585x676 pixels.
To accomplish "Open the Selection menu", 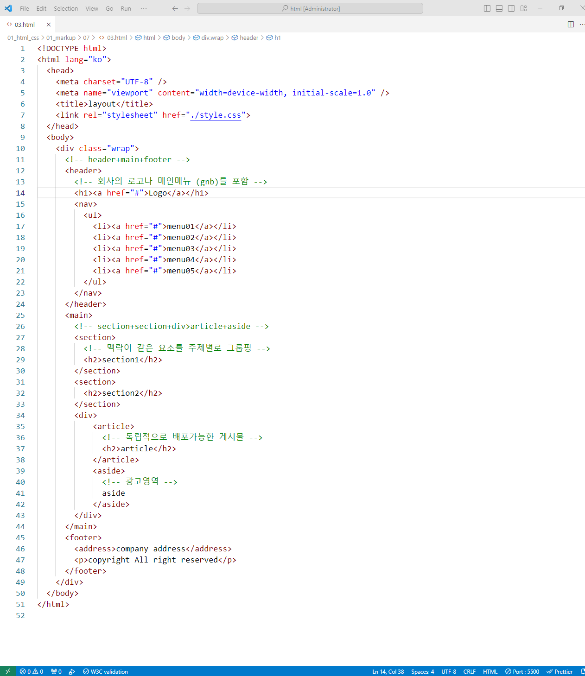I will 66,8.
